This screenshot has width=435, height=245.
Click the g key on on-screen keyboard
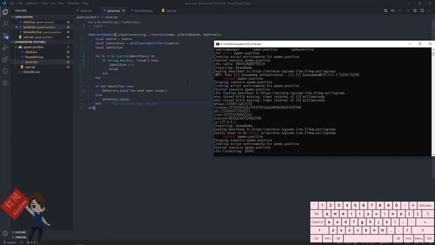(x=362, y=222)
